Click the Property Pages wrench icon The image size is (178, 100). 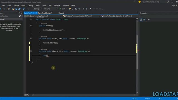[x=149, y=20]
